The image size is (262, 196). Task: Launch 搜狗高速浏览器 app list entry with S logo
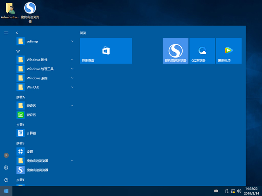coord(45,170)
